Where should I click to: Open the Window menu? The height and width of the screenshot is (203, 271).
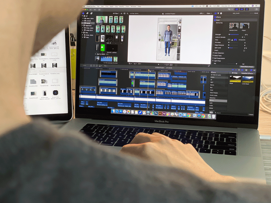tap(133, 6)
